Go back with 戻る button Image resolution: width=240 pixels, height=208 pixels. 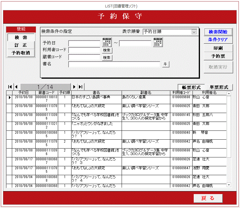(208, 198)
